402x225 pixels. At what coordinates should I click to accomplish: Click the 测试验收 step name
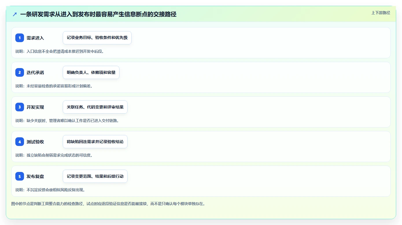pos(35,142)
